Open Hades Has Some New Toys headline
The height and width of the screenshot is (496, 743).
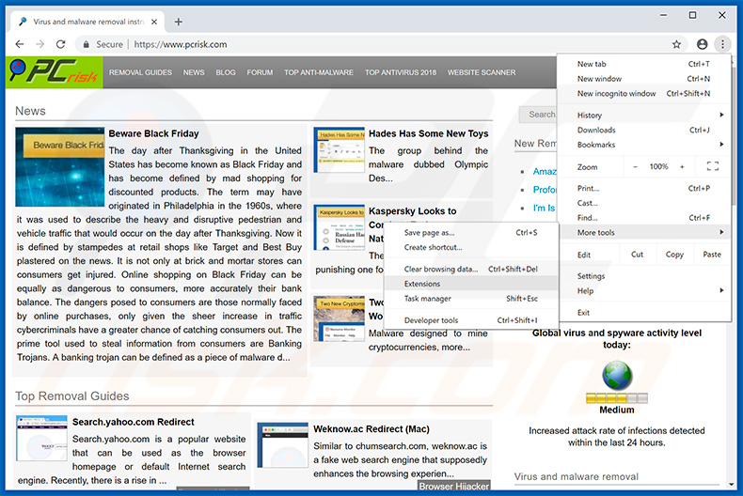[428, 133]
